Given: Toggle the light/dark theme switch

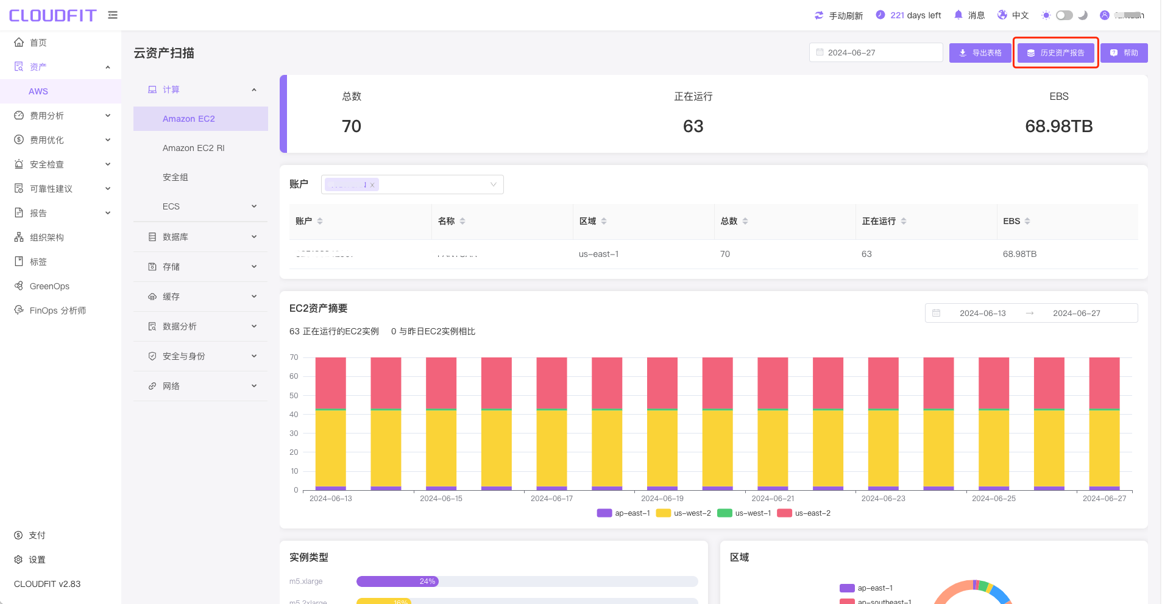Looking at the screenshot, I should pyautogui.click(x=1065, y=15).
